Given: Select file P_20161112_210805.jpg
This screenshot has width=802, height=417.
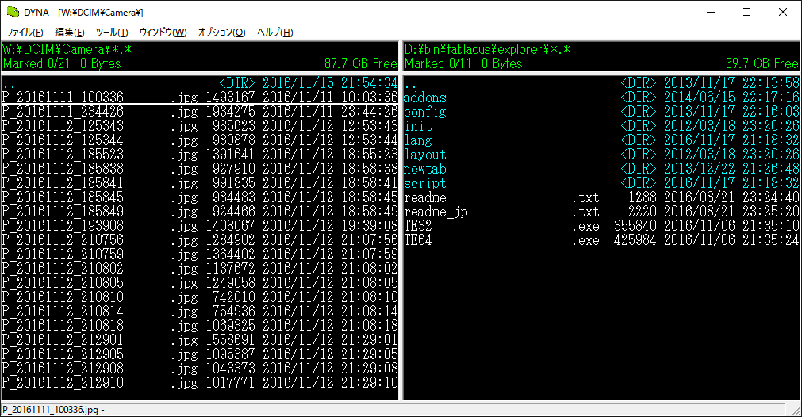Looking at the screenshot, I should [200, 283].
